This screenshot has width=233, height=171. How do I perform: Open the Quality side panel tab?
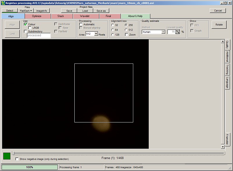(x=227, y=45)
